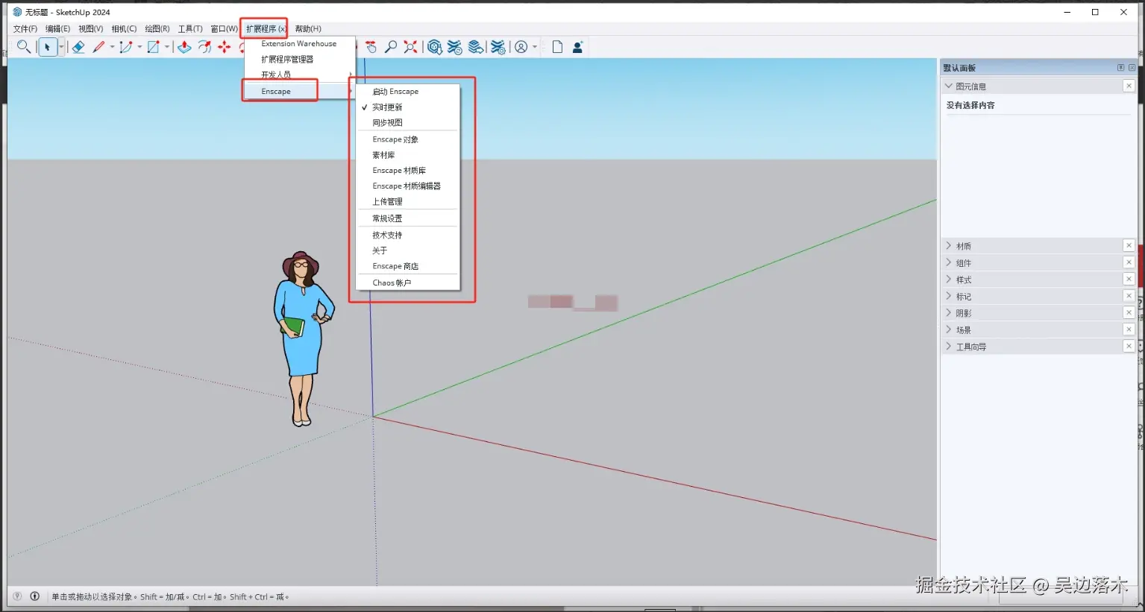Click the Zoom Extents tool
Image resolution: width=1145 pixels, height=612 pixels.
(x=410, y=47)
